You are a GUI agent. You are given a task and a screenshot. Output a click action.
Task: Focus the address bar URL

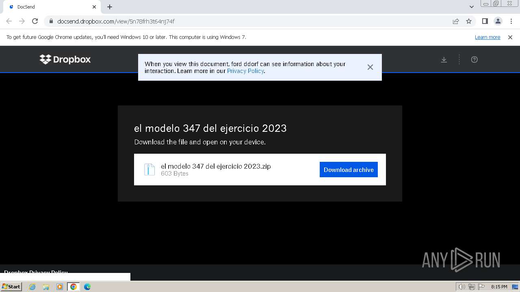[x=116, y=21]
